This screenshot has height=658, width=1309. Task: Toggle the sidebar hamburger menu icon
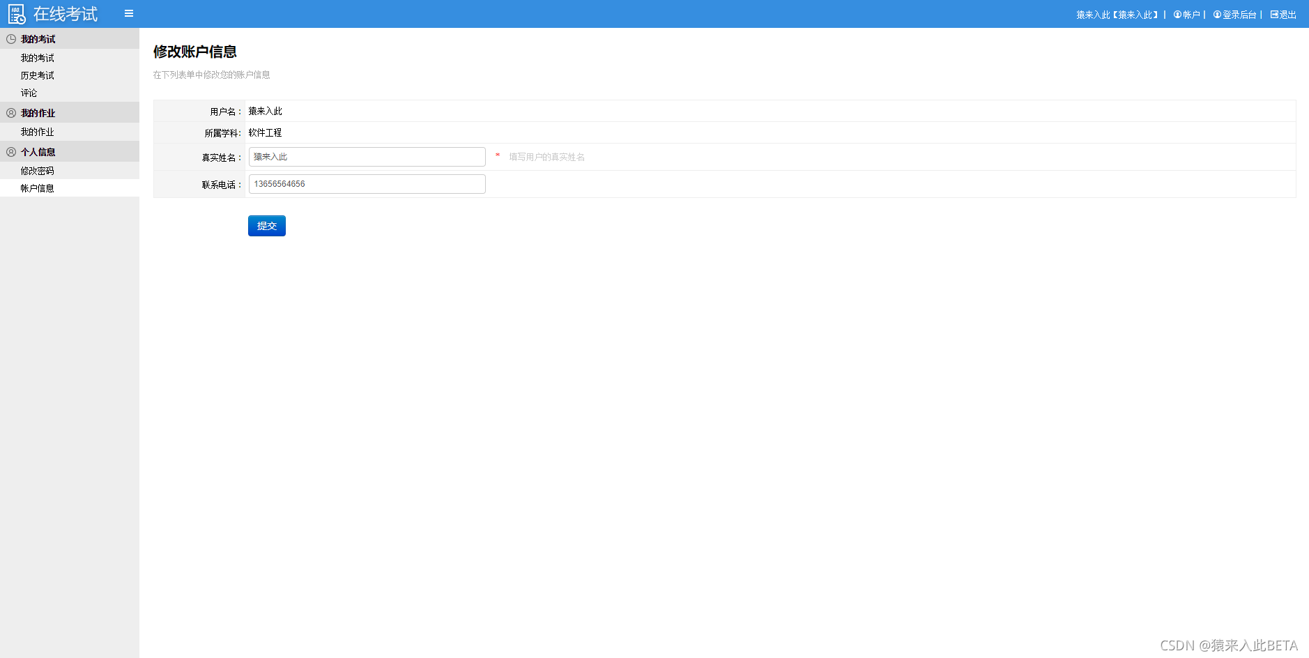tap(129, 13)
